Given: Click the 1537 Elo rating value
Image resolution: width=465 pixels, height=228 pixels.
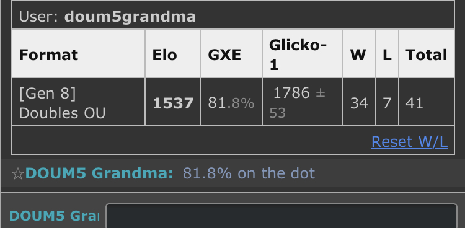Looking at the screenshot, I should [x=173, y=103].
